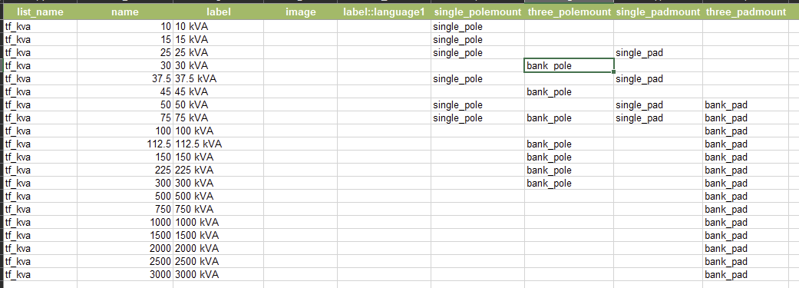Select single_pad cell in 25 kVA row

coord(659,52)
